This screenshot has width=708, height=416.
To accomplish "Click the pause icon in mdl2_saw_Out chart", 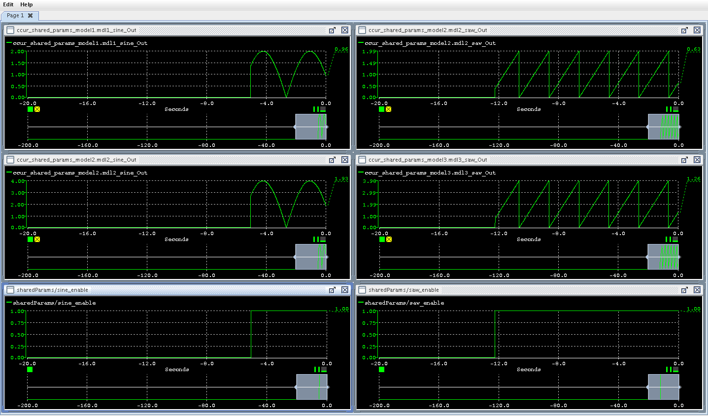I will point(668,109).
